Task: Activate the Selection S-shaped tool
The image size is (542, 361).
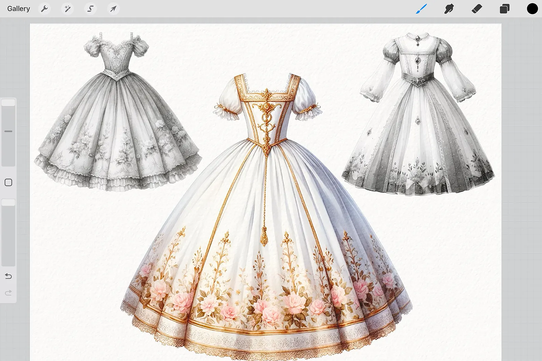Action: pos(91,9)
